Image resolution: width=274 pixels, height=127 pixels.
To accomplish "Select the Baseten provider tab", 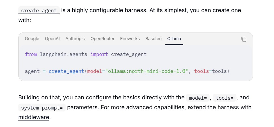I will (x=154, y=39).
